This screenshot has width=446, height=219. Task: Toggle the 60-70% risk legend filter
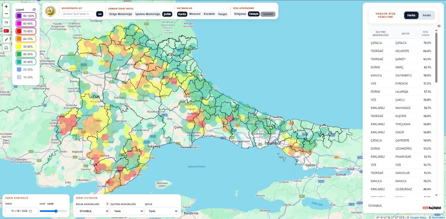point(26,39)
